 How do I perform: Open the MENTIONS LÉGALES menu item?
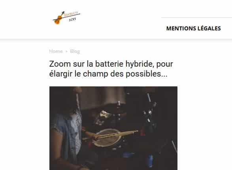click(x=194, y=28)
